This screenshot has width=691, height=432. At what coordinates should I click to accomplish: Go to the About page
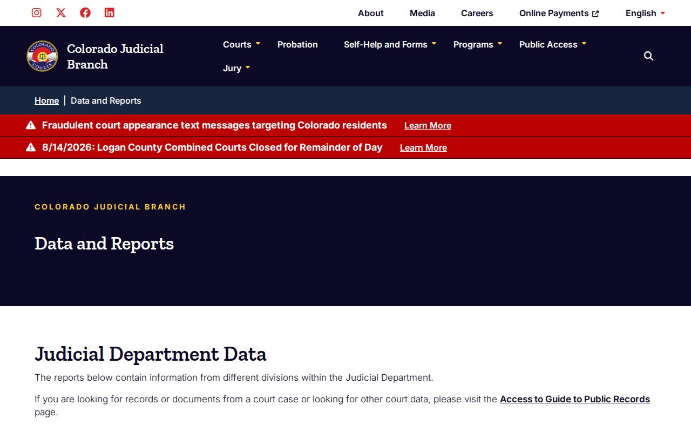point(371,13)
